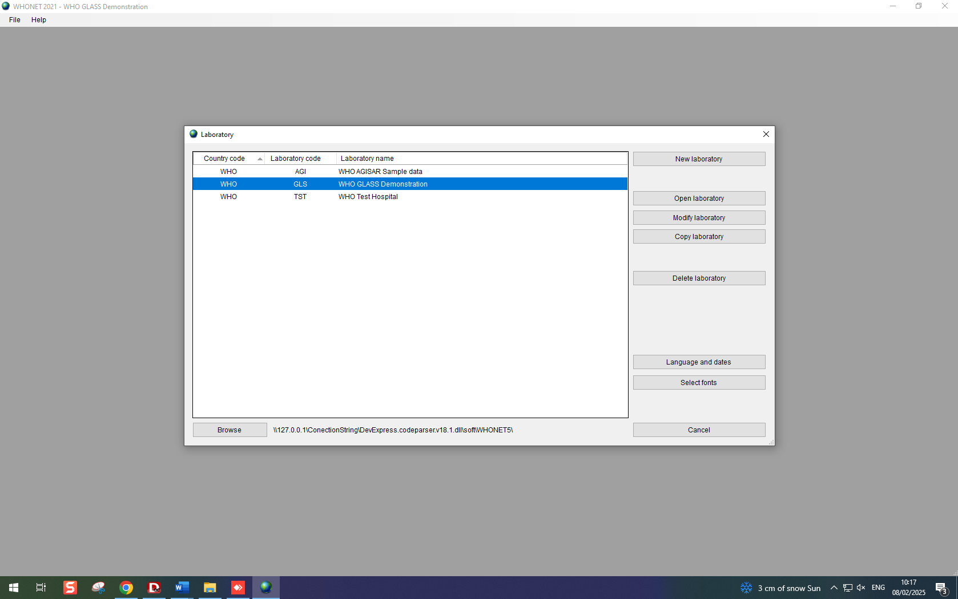
Task: Show hidden system tray icons
Action: [834, 588]
